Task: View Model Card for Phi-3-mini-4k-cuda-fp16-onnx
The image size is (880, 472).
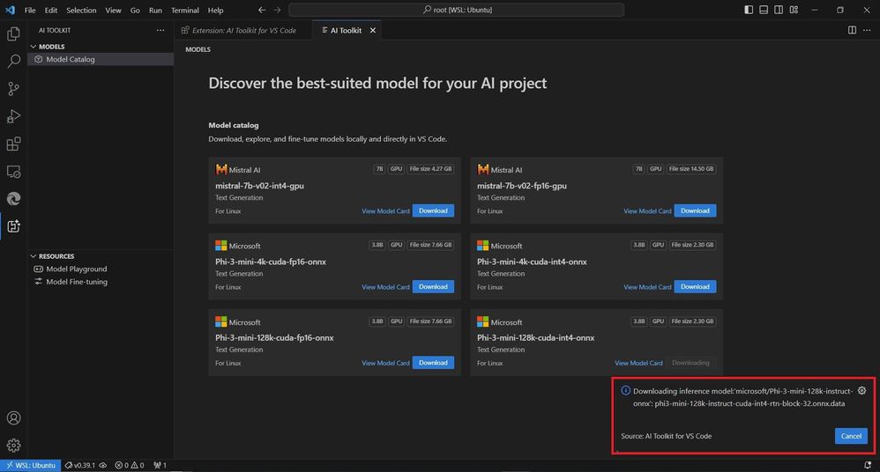Action: pyautogui.click(x=385, y=287)
